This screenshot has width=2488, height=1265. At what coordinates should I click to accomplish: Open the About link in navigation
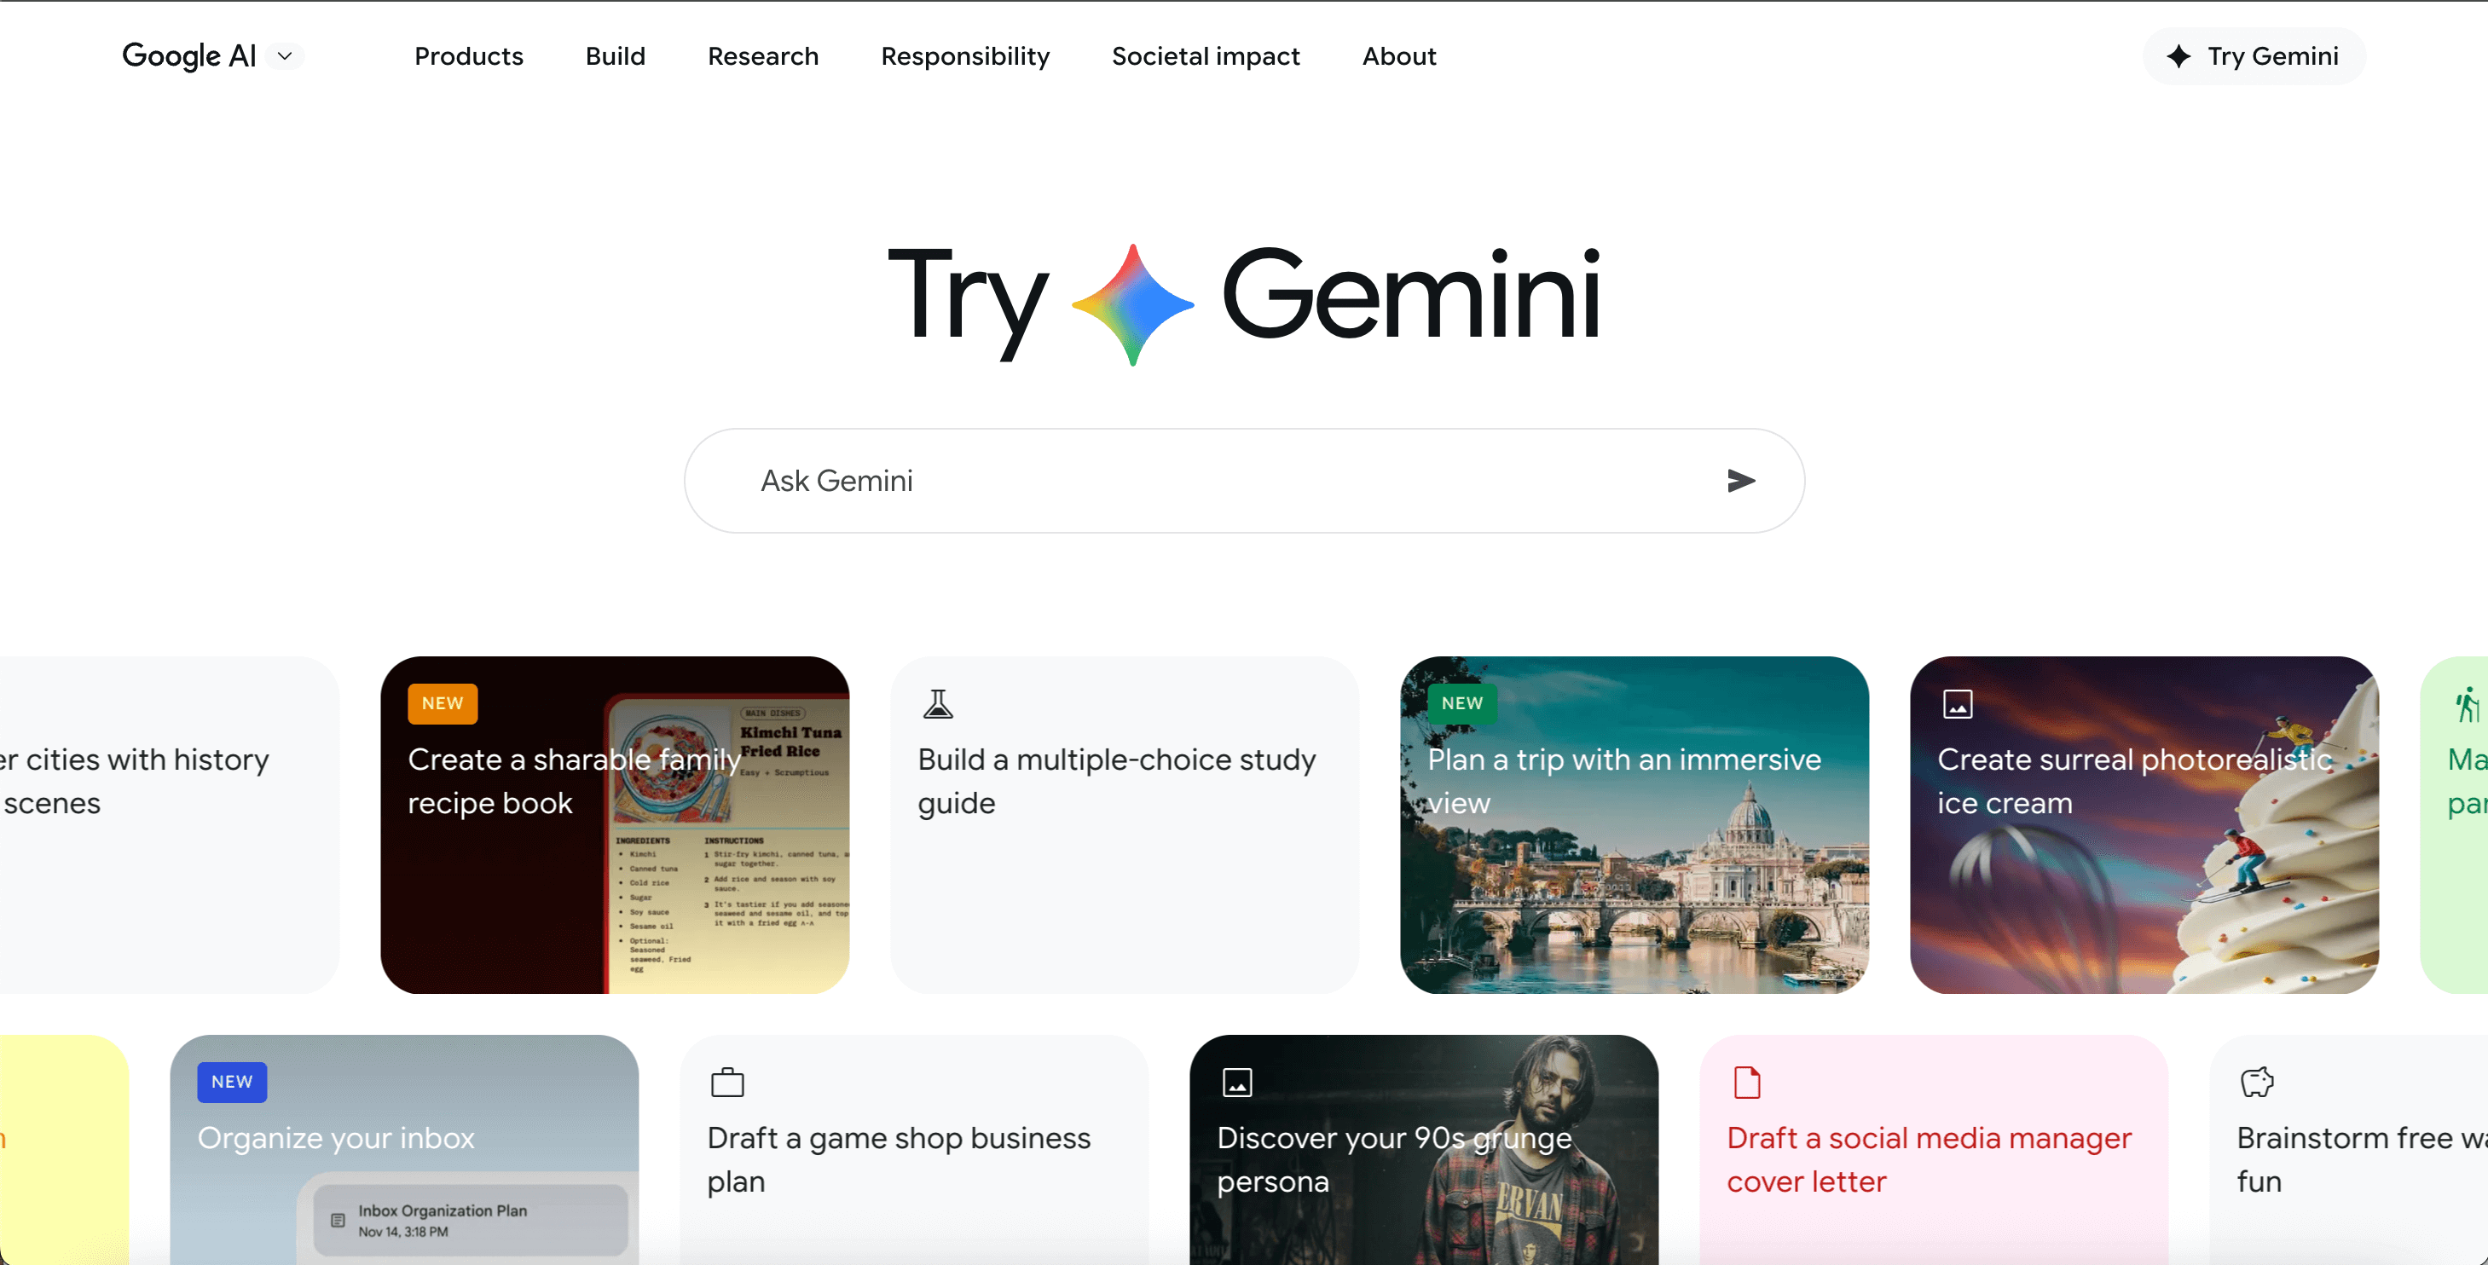click(x=1398, y=56)
